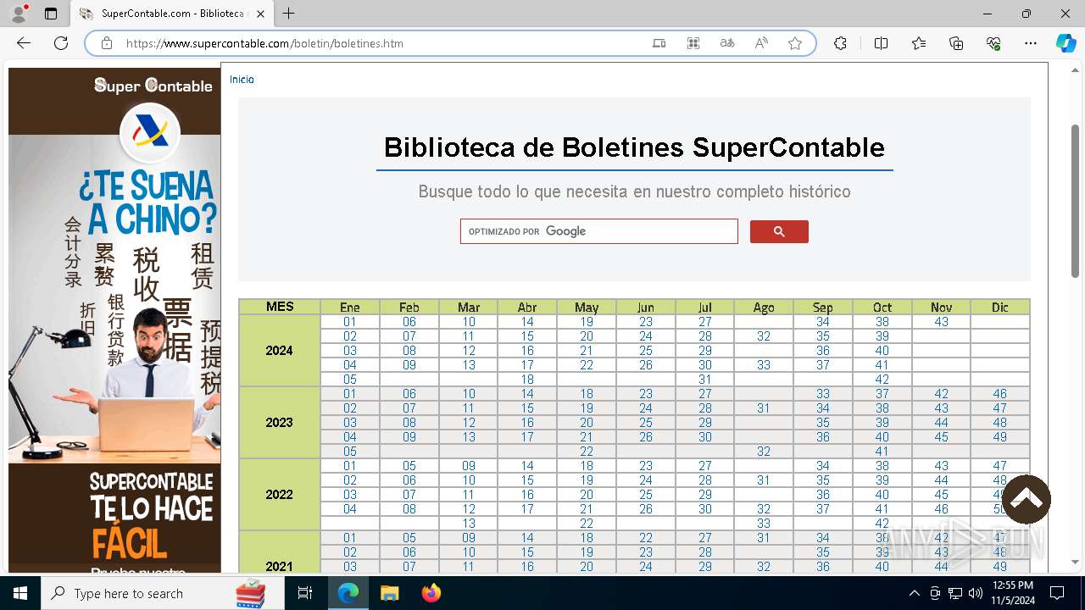
Task: Add this page to favorites star
Action: [x=795, y=43]
